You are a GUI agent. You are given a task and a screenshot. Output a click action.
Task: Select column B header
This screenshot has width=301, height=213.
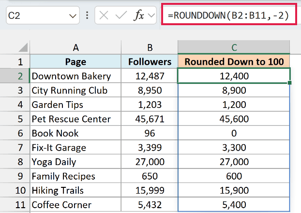150,47
